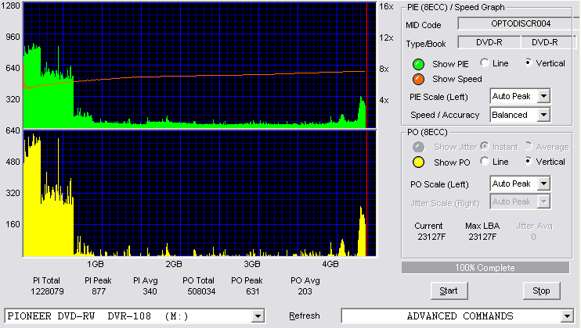This screenshot has height=328, width=581.
Task: Click the Start button
Action: pos(449,291)
